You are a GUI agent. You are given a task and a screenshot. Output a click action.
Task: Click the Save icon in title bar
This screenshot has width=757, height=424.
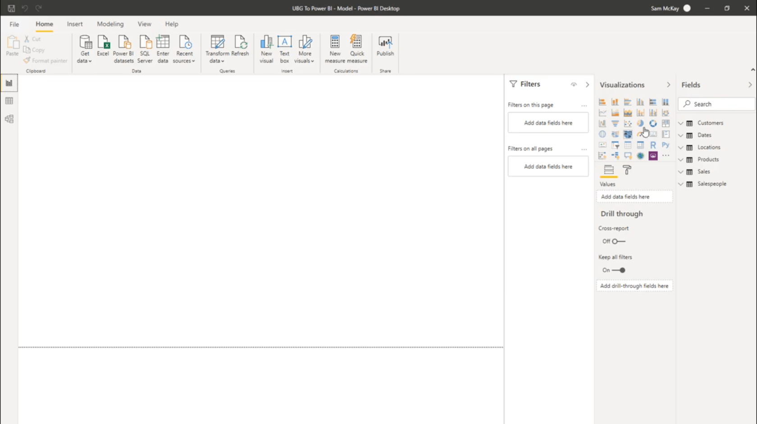pos(11,8)
